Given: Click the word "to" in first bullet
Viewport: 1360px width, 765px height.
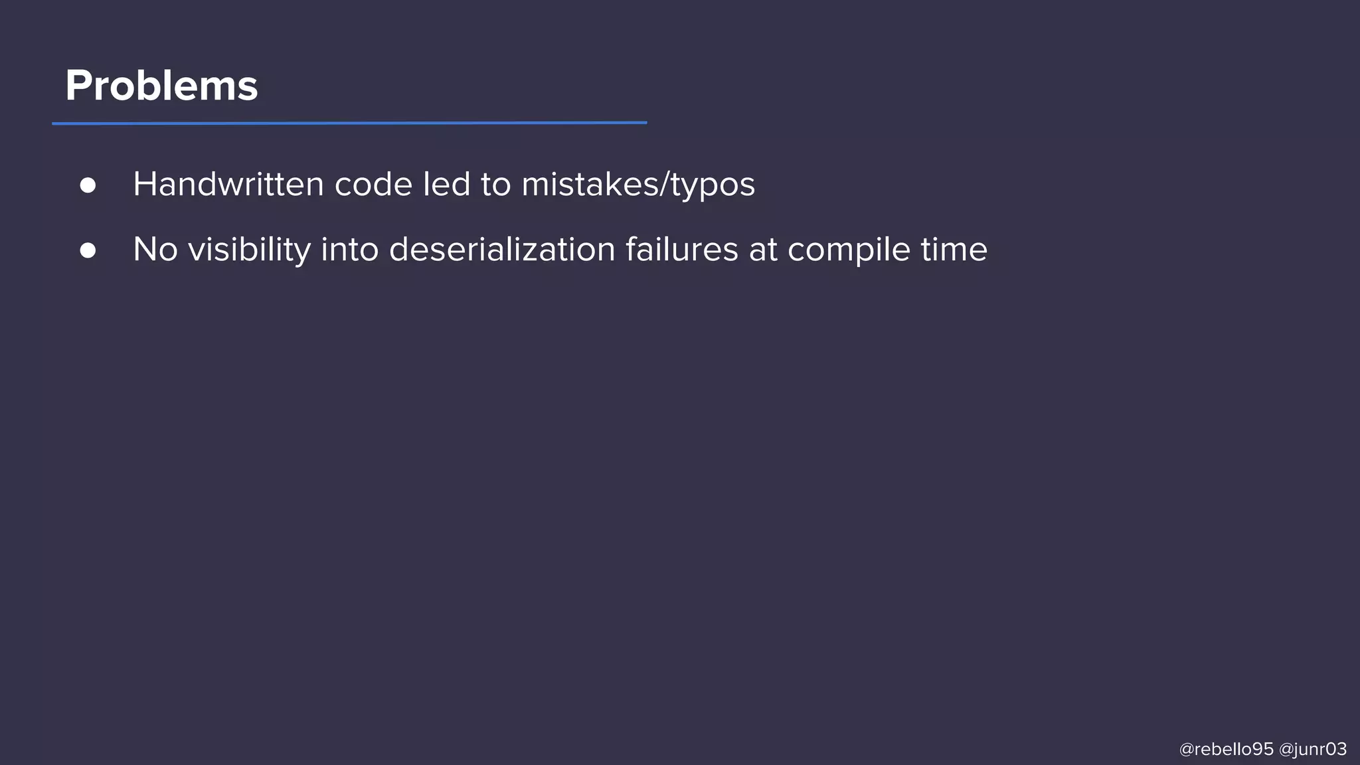Looking at the screenshot, I should (x=495, y=184).
